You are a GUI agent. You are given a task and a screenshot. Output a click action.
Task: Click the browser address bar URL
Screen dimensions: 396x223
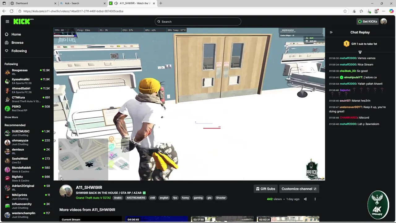point(73,11)
